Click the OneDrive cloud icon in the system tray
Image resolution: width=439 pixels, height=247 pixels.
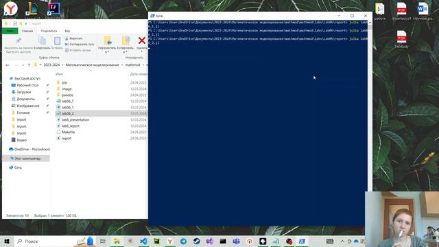(356, 241)
